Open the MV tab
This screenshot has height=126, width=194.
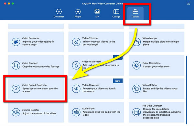(x=97, y=13)
